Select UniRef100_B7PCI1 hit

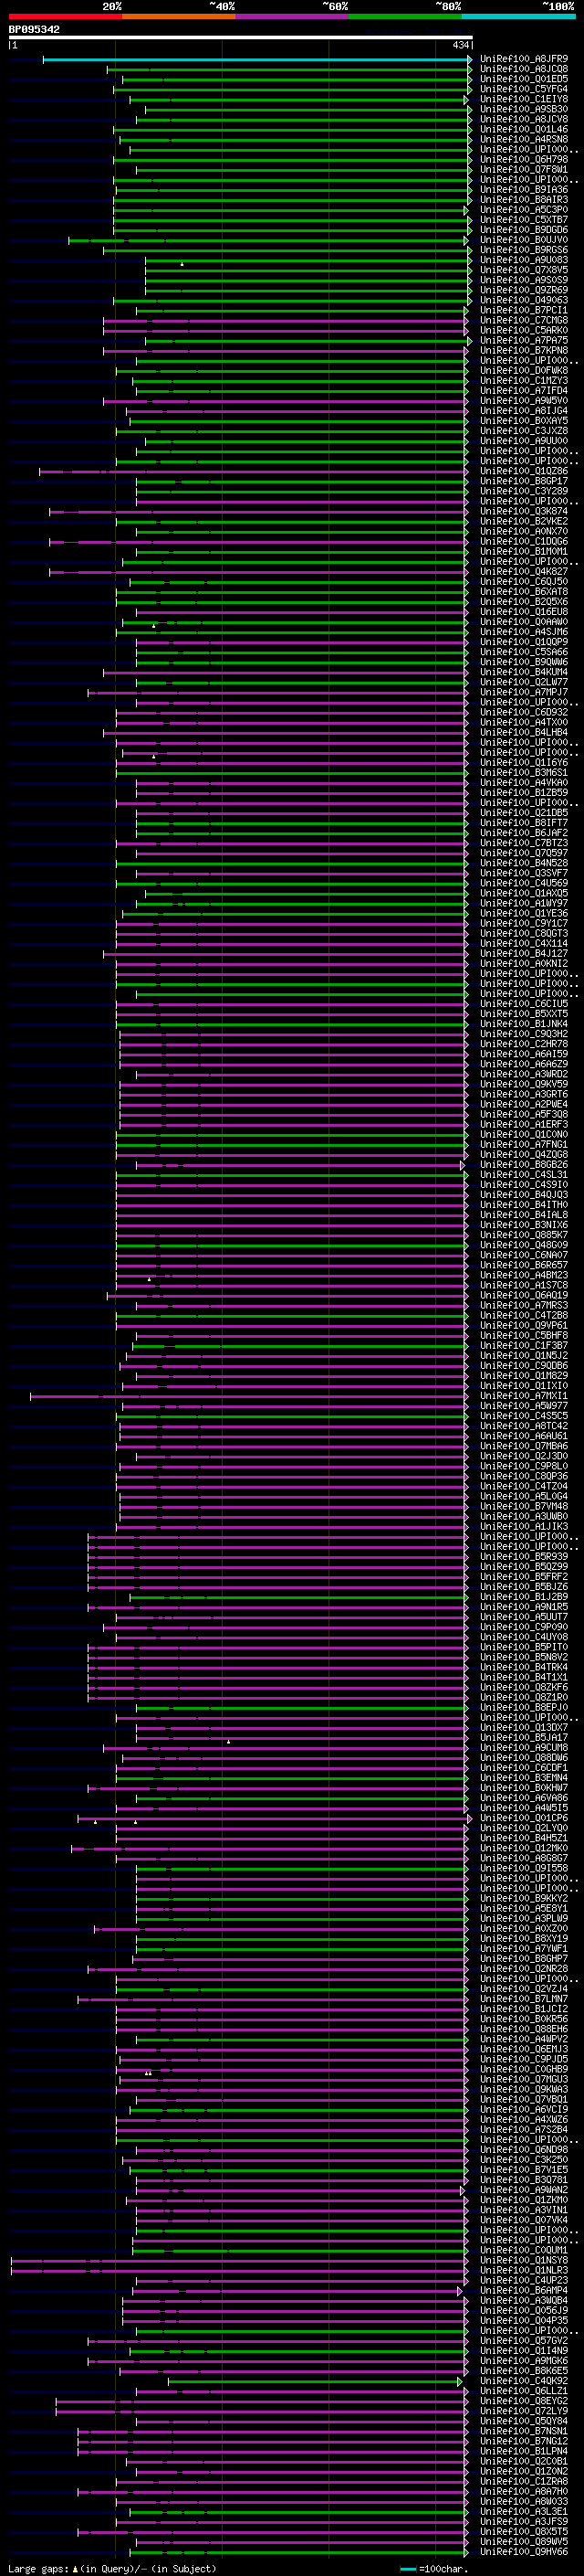(x=524, y=310)
